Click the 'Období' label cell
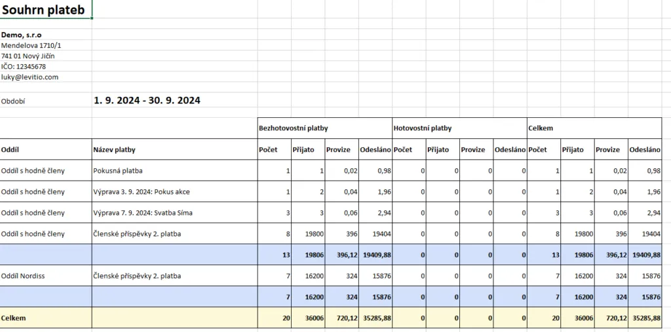 (46, 101)
